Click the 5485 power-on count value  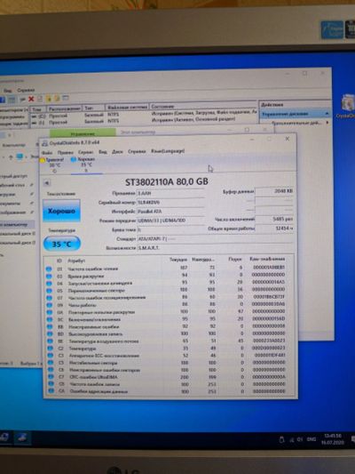click(274, 219)
